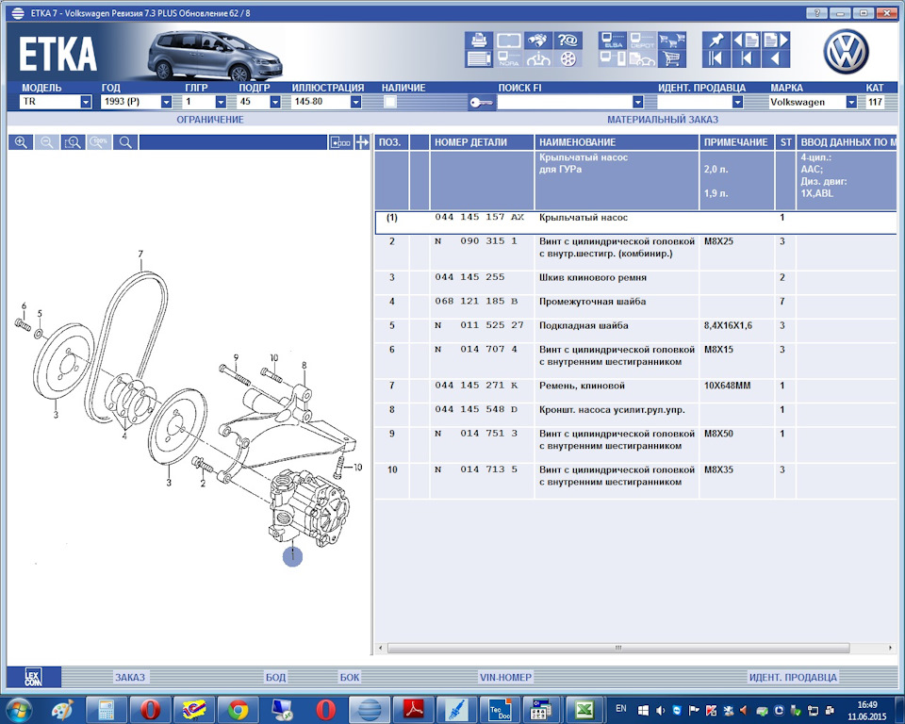Click the car info icon
This screenshot has width=905, height=724.
click(538, 58)
